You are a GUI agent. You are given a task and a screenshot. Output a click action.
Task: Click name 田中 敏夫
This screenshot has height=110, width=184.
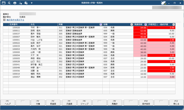pyautogui.click(x=36, y=37)
